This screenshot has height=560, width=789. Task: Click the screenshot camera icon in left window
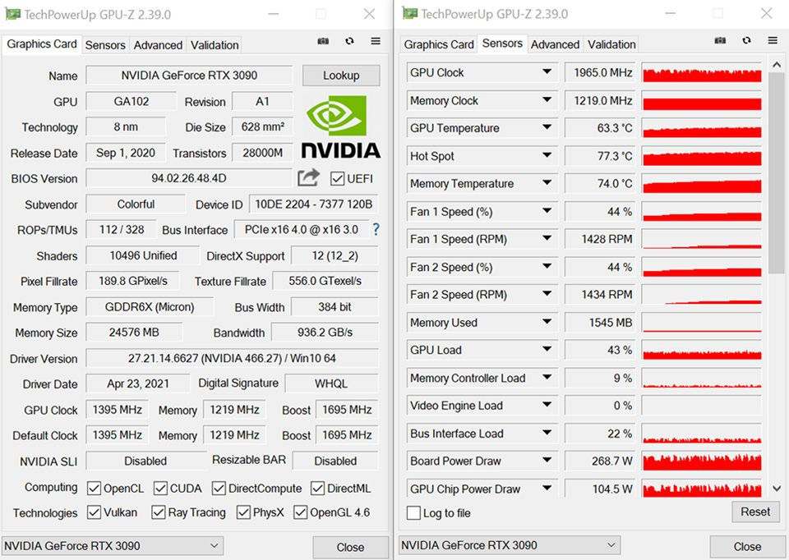pos(323,41)
